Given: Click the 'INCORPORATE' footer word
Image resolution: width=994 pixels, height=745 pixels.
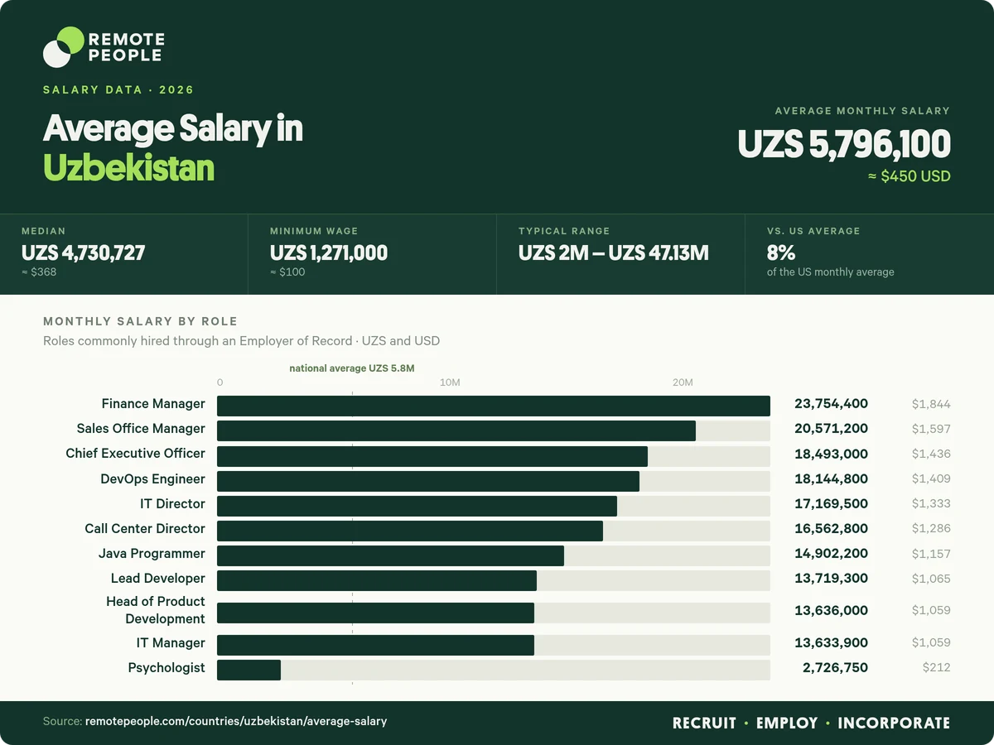Looking at the screenshot, I should click(x=894, y=723).
